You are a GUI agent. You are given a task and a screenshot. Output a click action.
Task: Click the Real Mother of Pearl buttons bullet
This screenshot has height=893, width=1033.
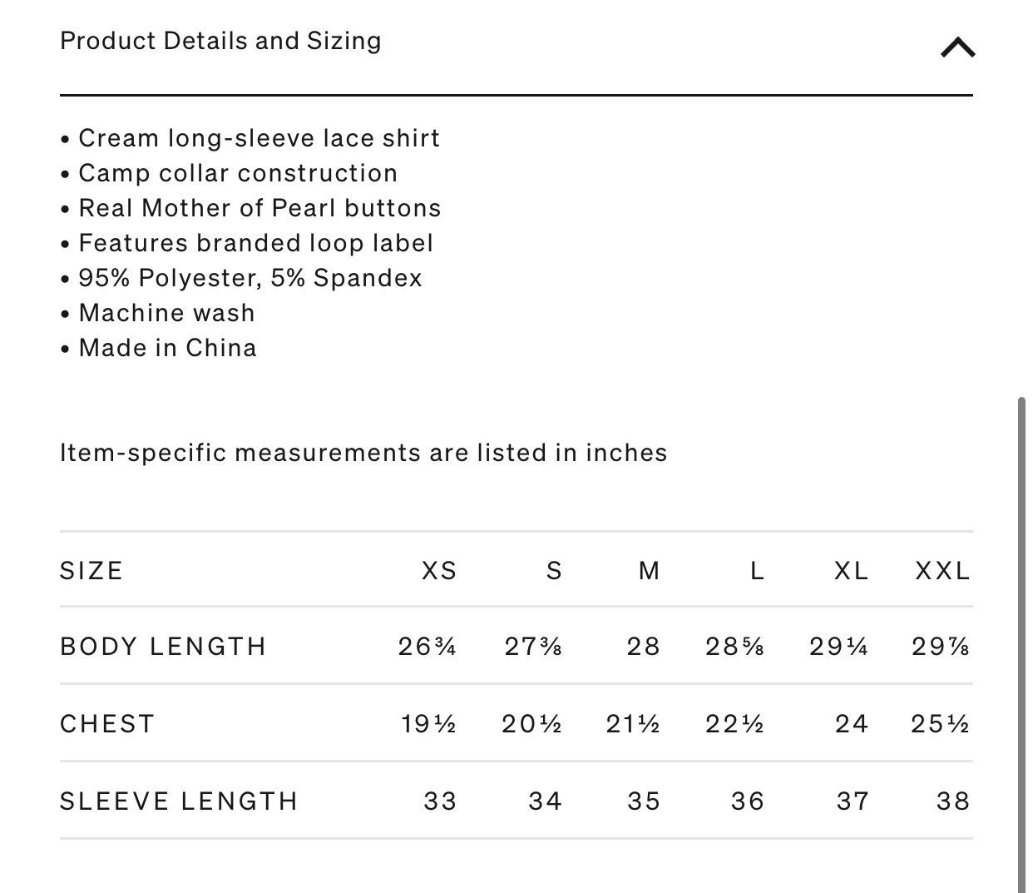pos(250,208)
